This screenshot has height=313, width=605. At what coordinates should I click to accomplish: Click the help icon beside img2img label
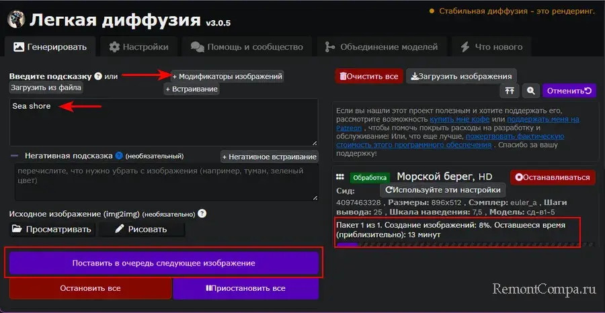[x=202, y=214]
